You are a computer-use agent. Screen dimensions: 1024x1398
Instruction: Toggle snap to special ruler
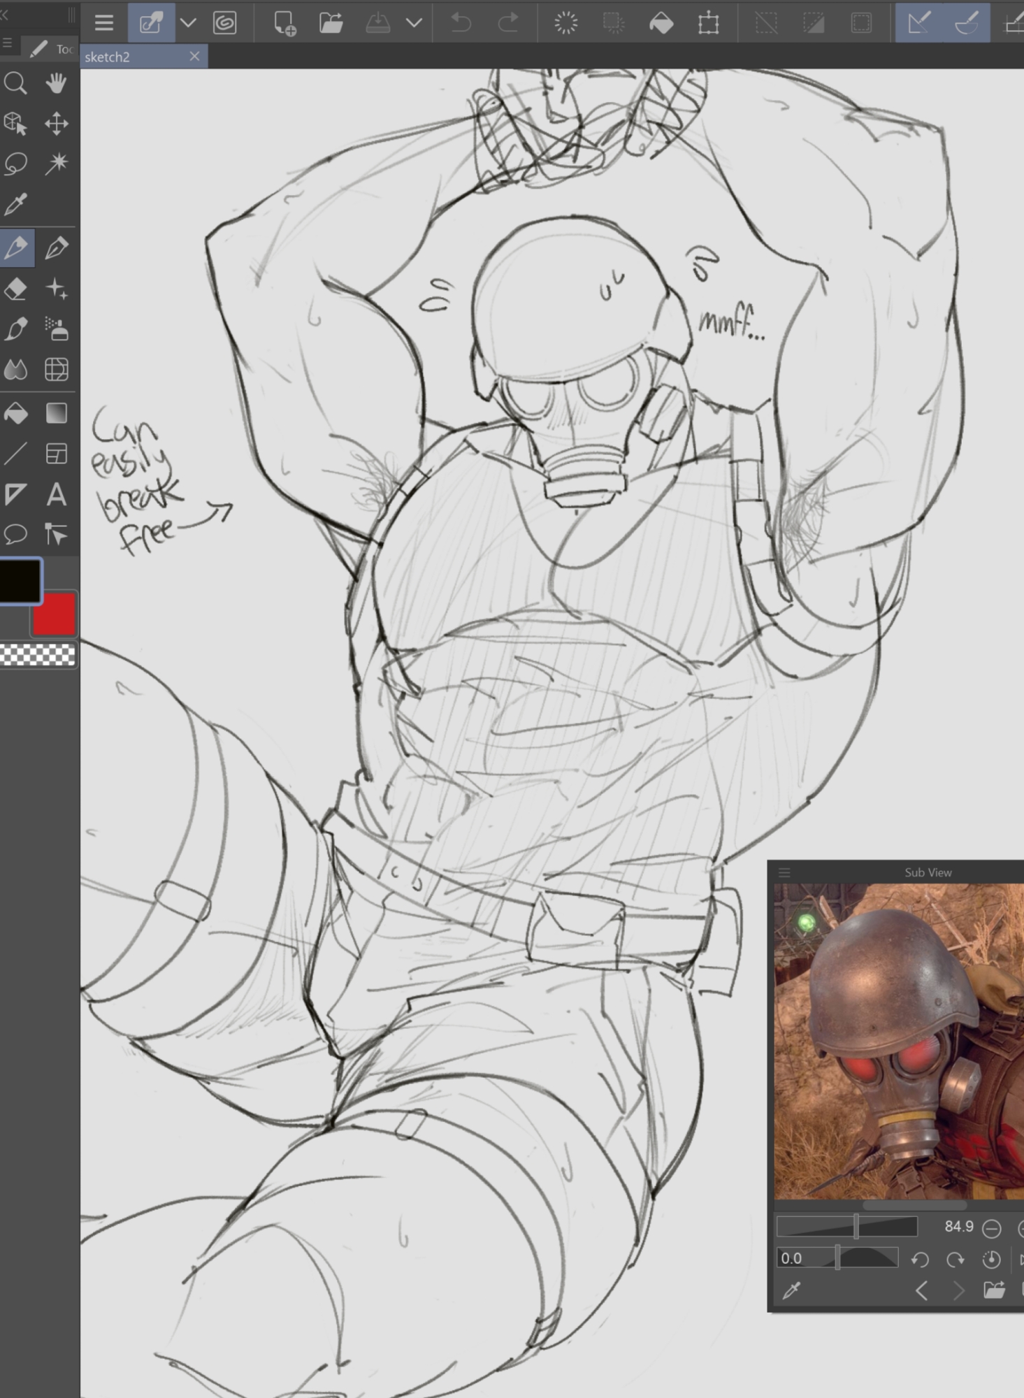(966, 23)
